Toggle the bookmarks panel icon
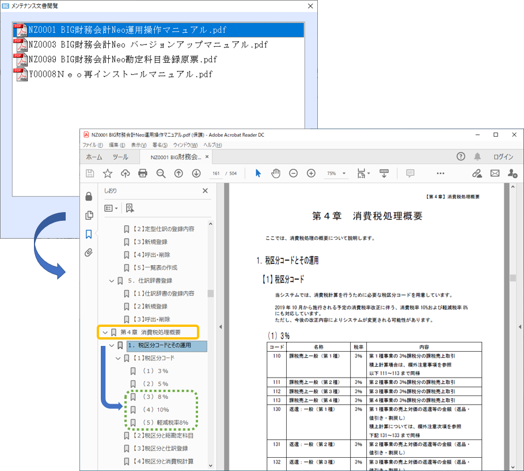 89,234
